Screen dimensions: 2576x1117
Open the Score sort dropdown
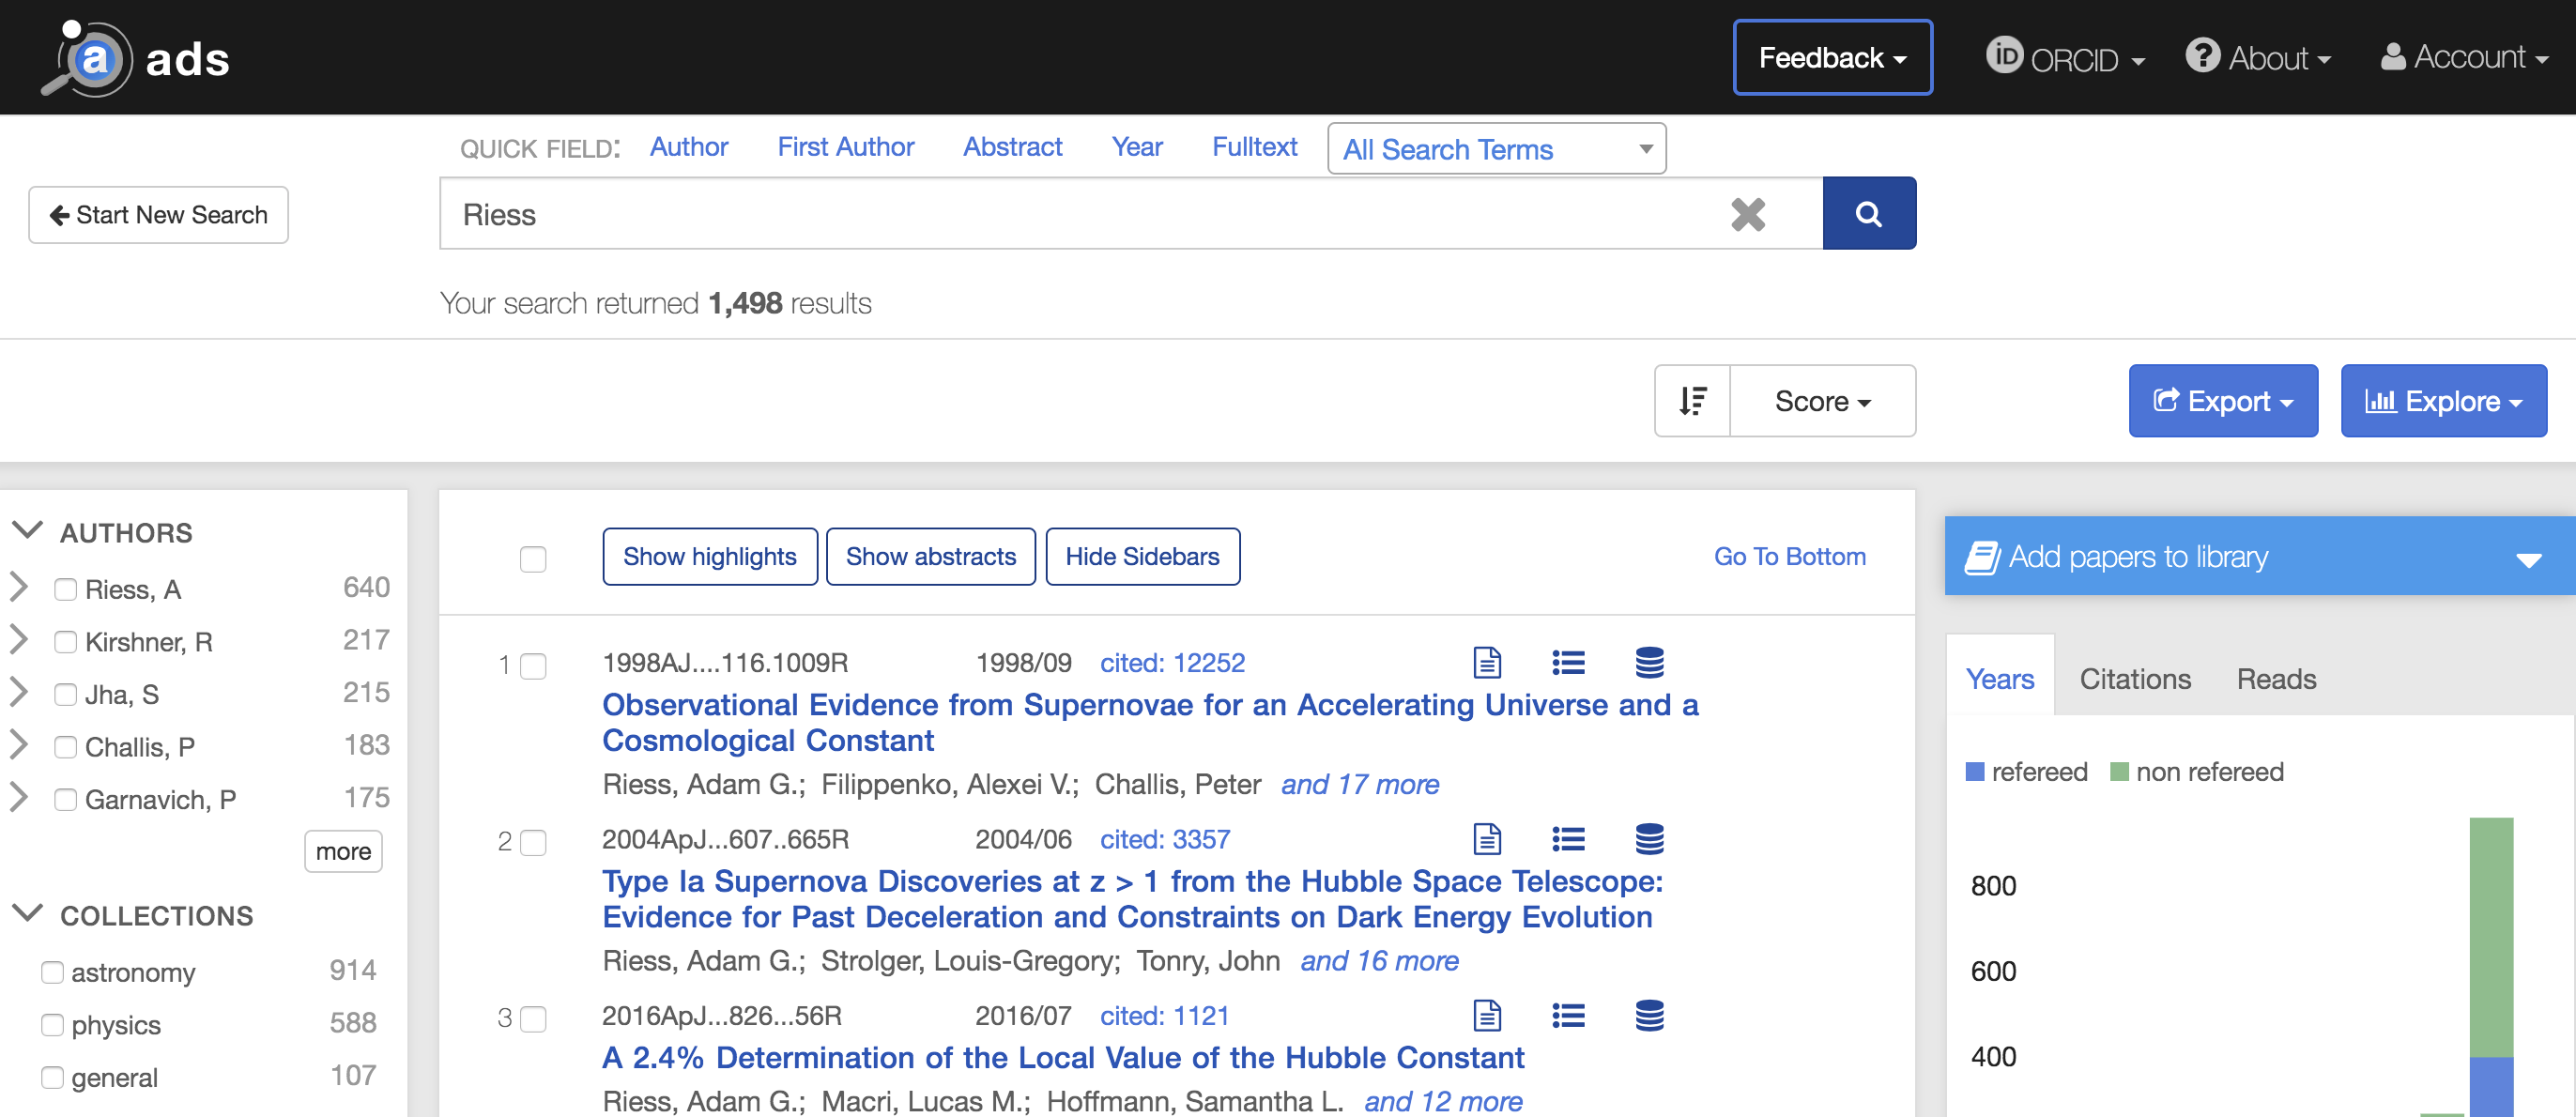click(x=1821, y=401)
